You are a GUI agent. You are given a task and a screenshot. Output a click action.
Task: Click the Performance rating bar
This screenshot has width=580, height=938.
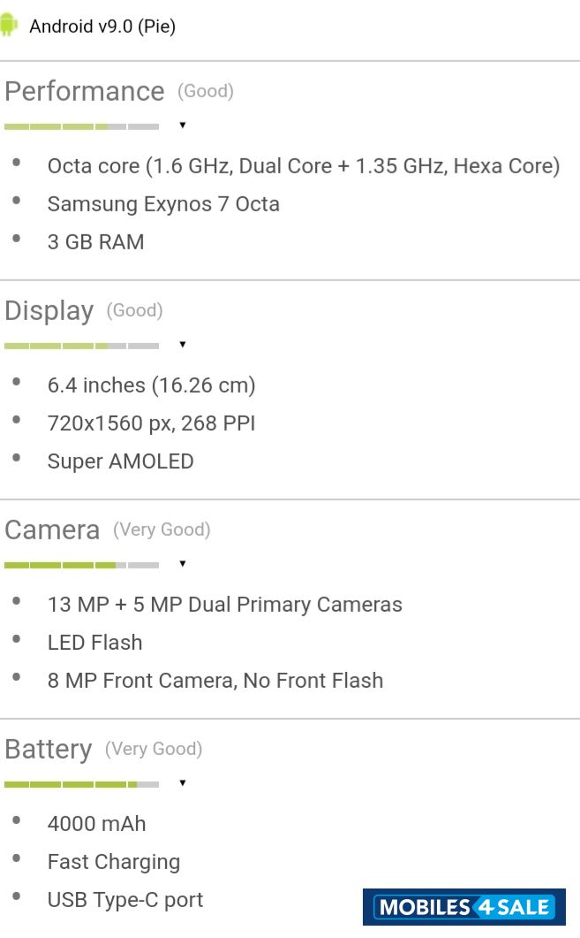tap(79, 126)
